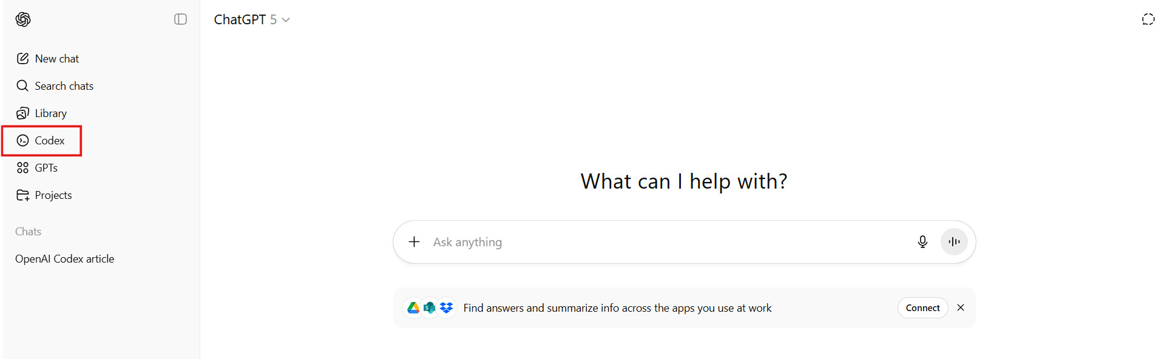This screenshot has width=1167, height=359.
Task: Open the OpenAI Codex article chat
Action: click(65, 259)
